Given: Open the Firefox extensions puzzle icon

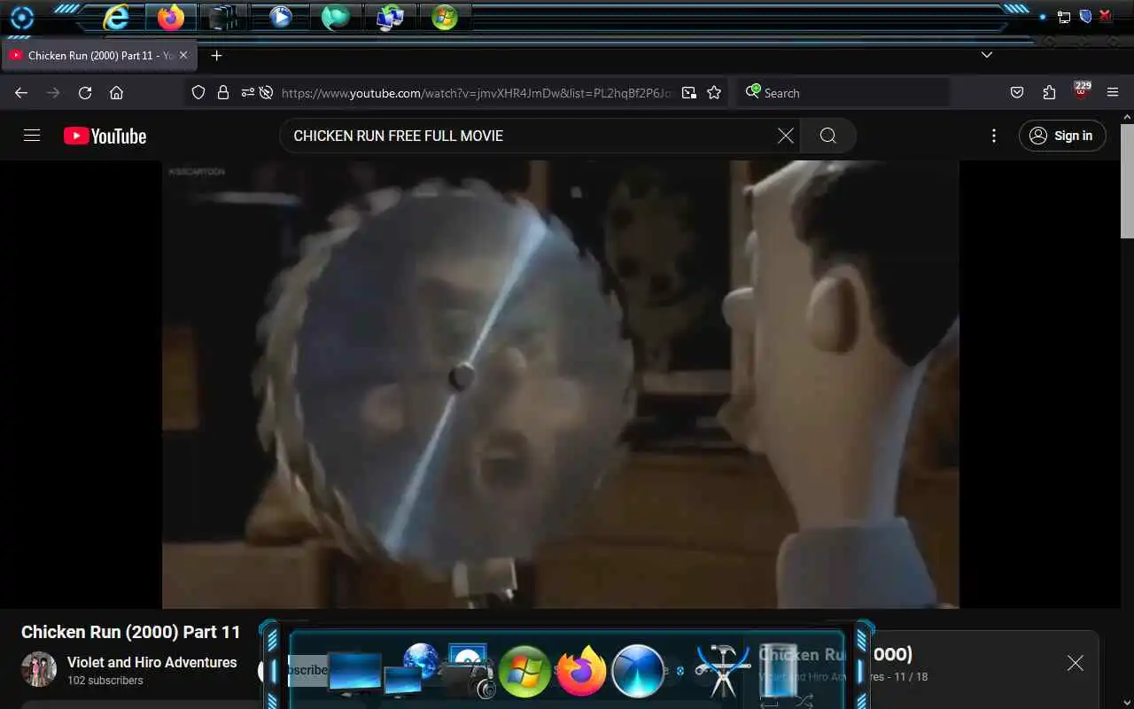Looking at the screenshot, I should tap(1049, 93).
